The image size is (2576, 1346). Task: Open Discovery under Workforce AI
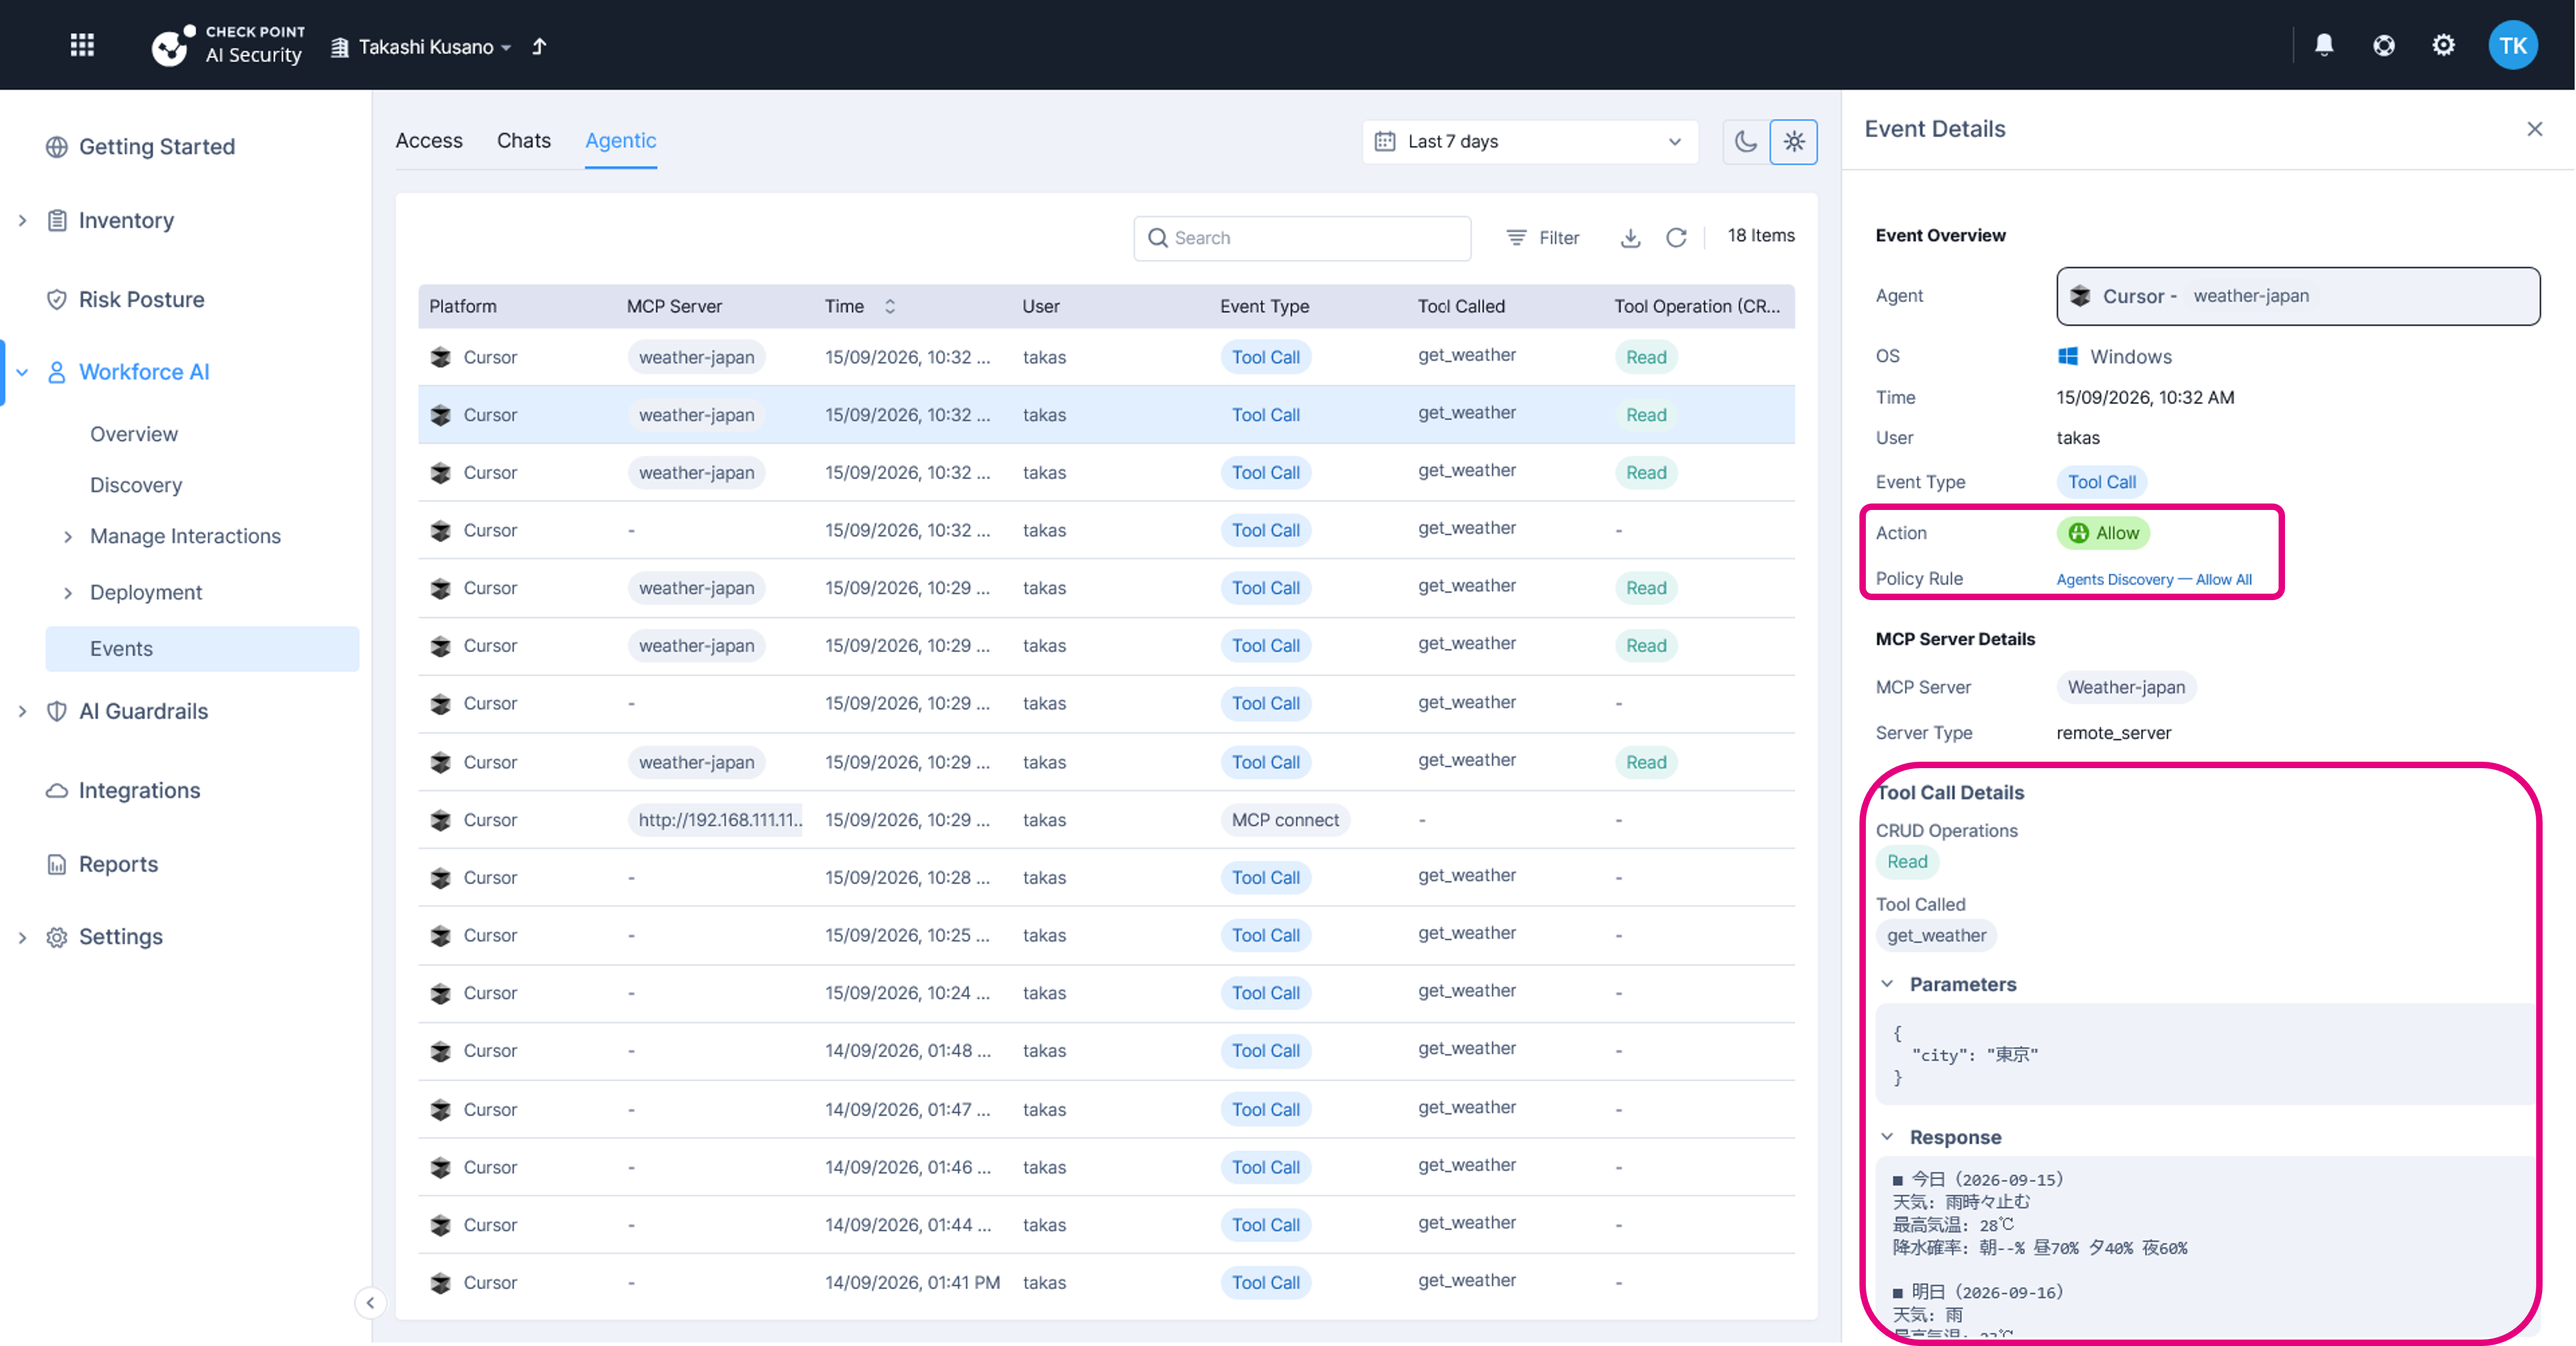pyautogui.click(x=136, y=485)
